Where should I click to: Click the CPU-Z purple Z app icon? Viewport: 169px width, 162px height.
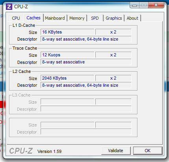[9, 7]
